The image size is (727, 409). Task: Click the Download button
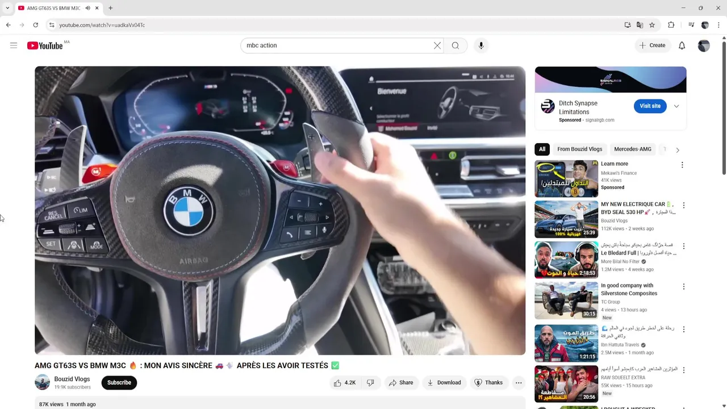click(444, 383)
